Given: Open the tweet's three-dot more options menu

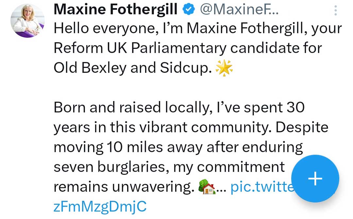Looking at the screenshot, I should 335,11.
